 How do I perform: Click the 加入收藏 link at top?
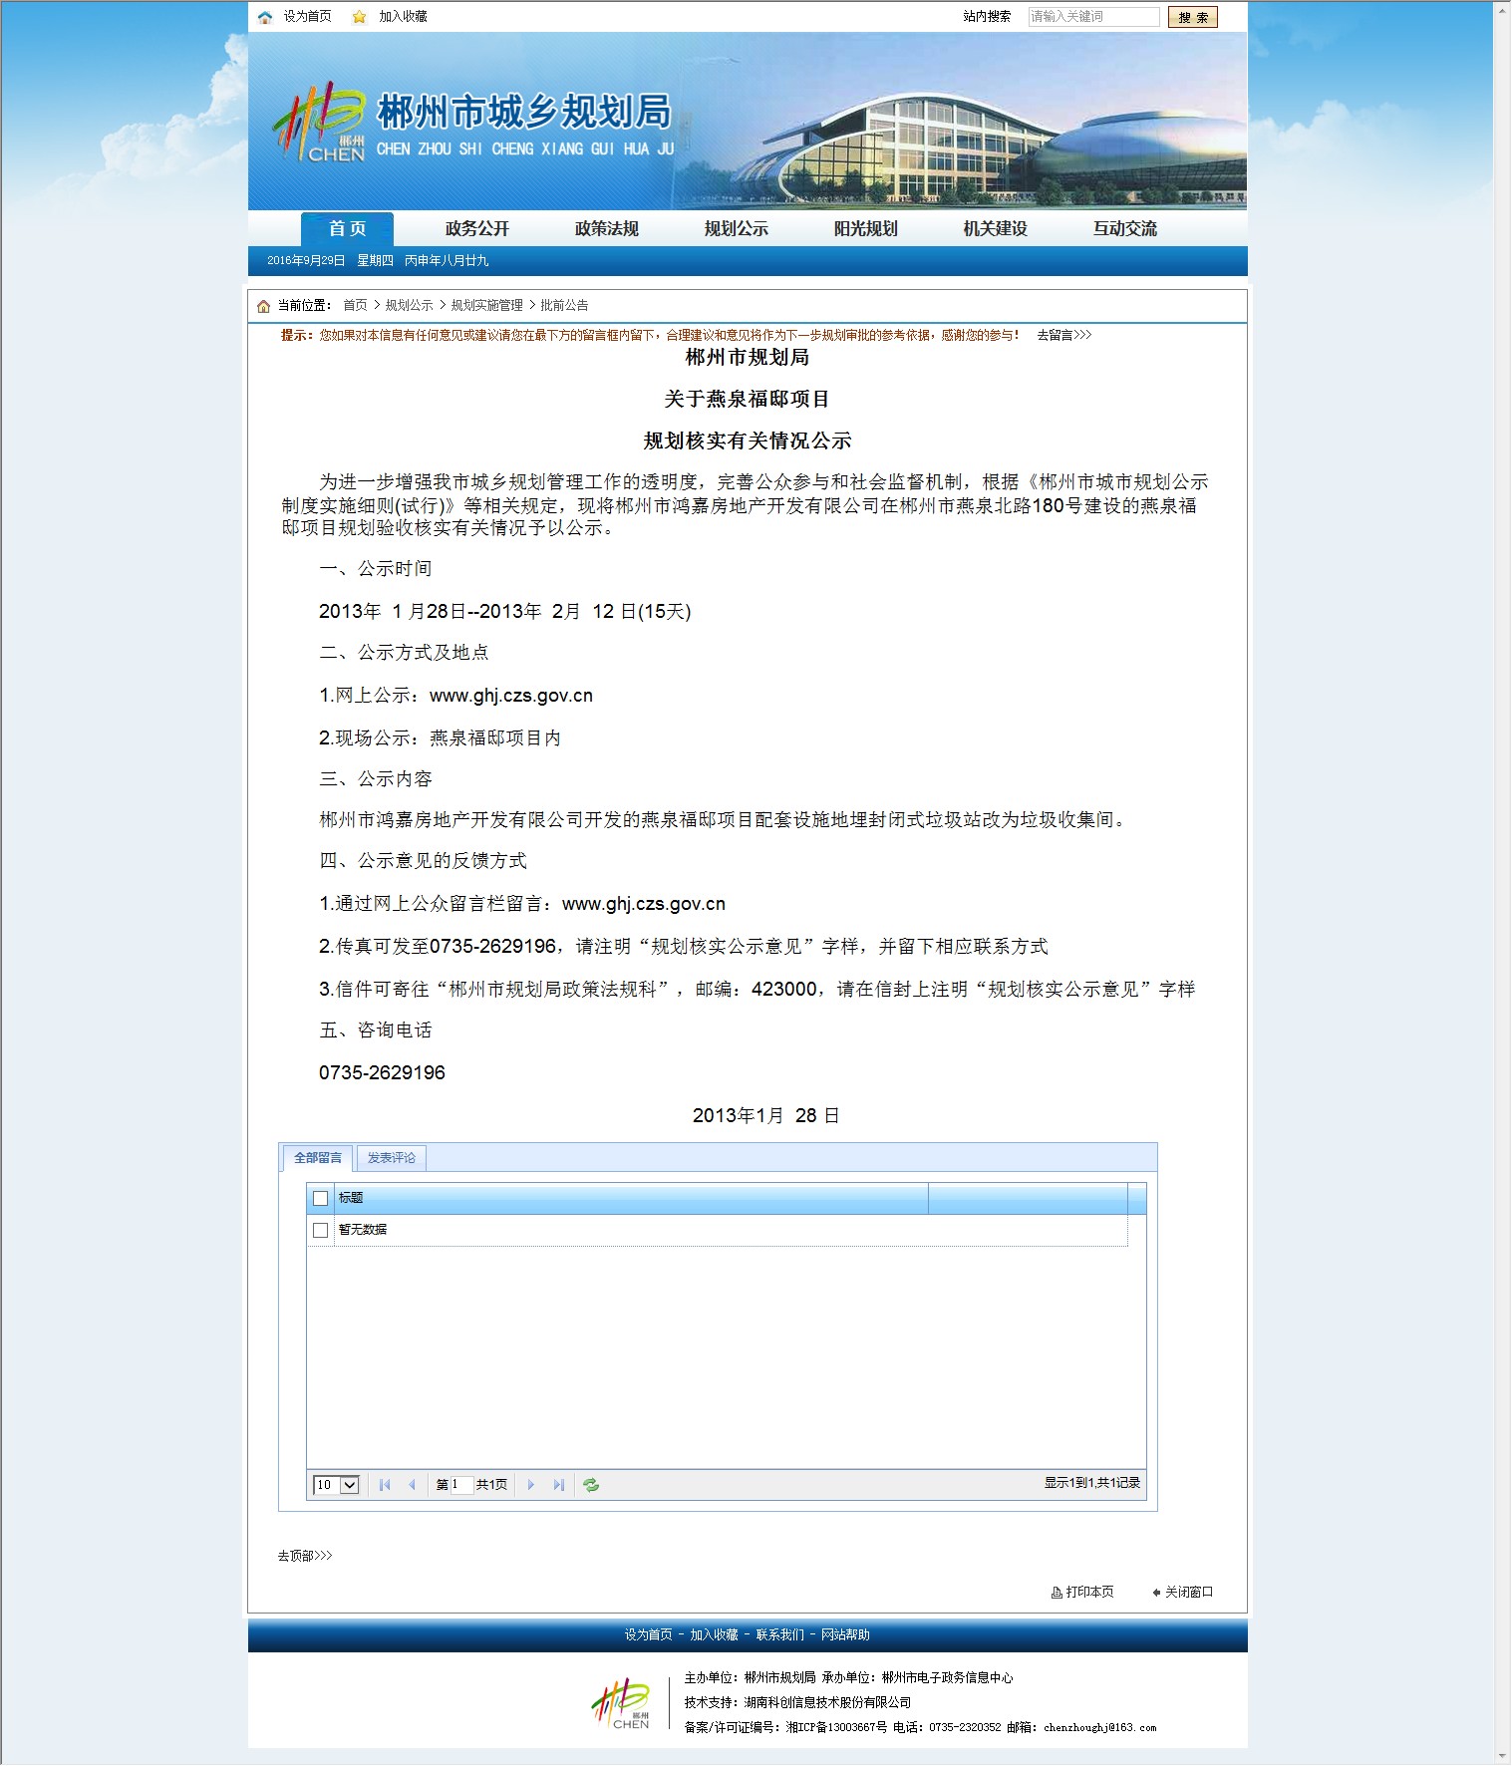click(x=403, y=17)
